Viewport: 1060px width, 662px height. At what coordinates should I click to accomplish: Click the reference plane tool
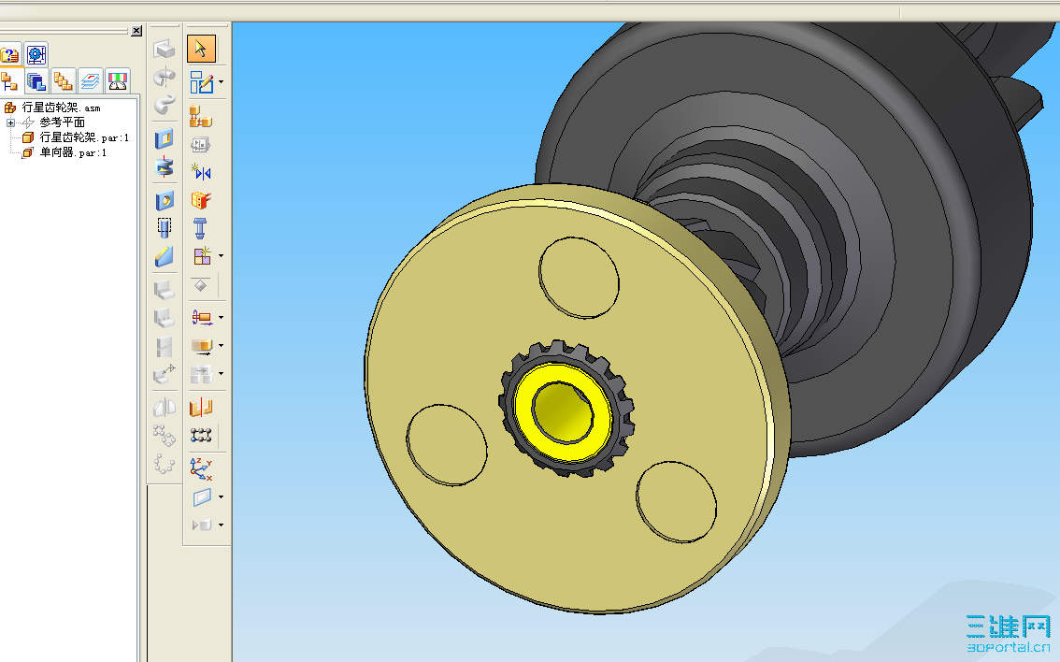pos(202,497)
